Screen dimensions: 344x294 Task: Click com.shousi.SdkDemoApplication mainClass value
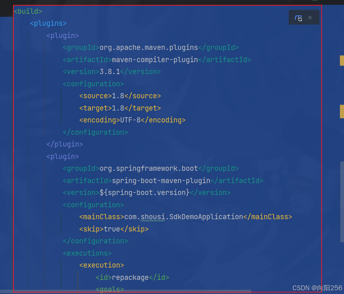click(184, 217)
